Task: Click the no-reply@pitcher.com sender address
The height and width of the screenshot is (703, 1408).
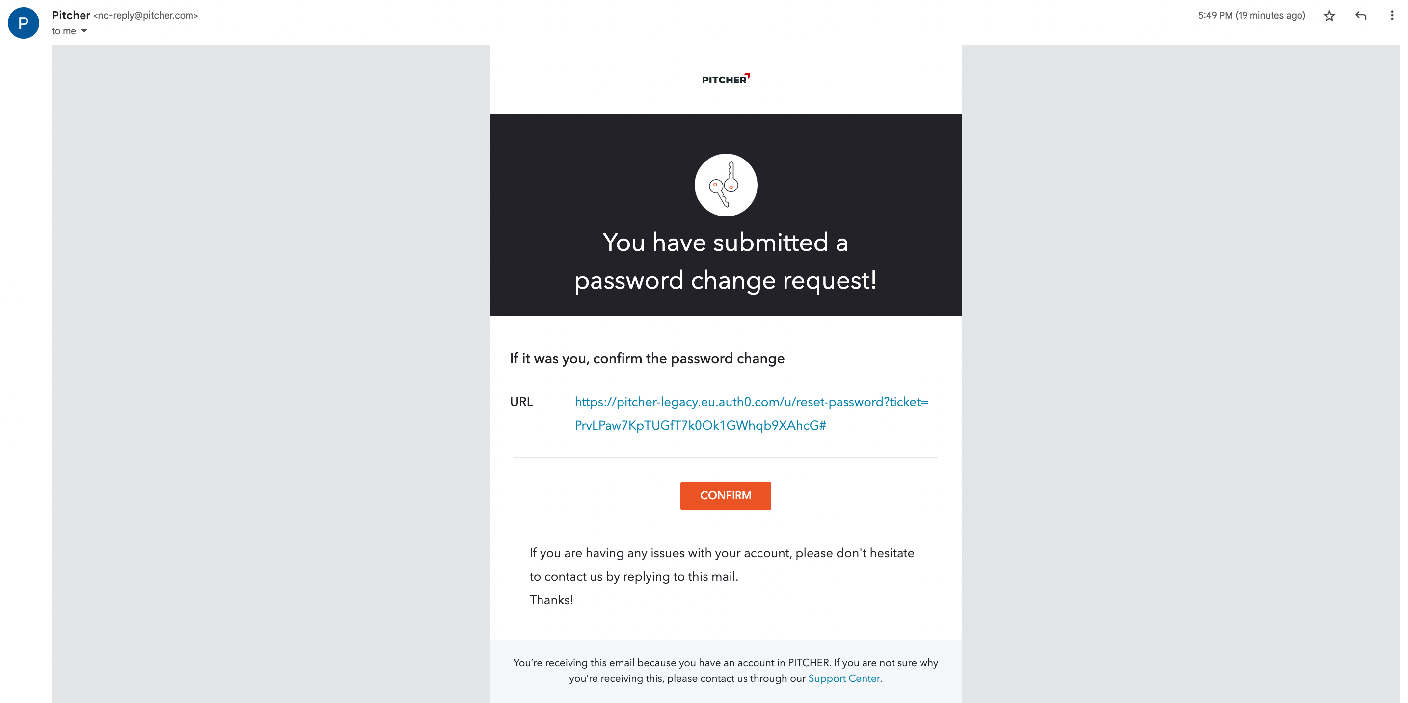Action: pos(145,16)
